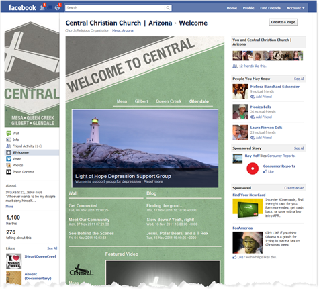Open the messages icon in top bar
Image resolution: width=319 pixels, height=290 pixels.
[x=50, y=8]
